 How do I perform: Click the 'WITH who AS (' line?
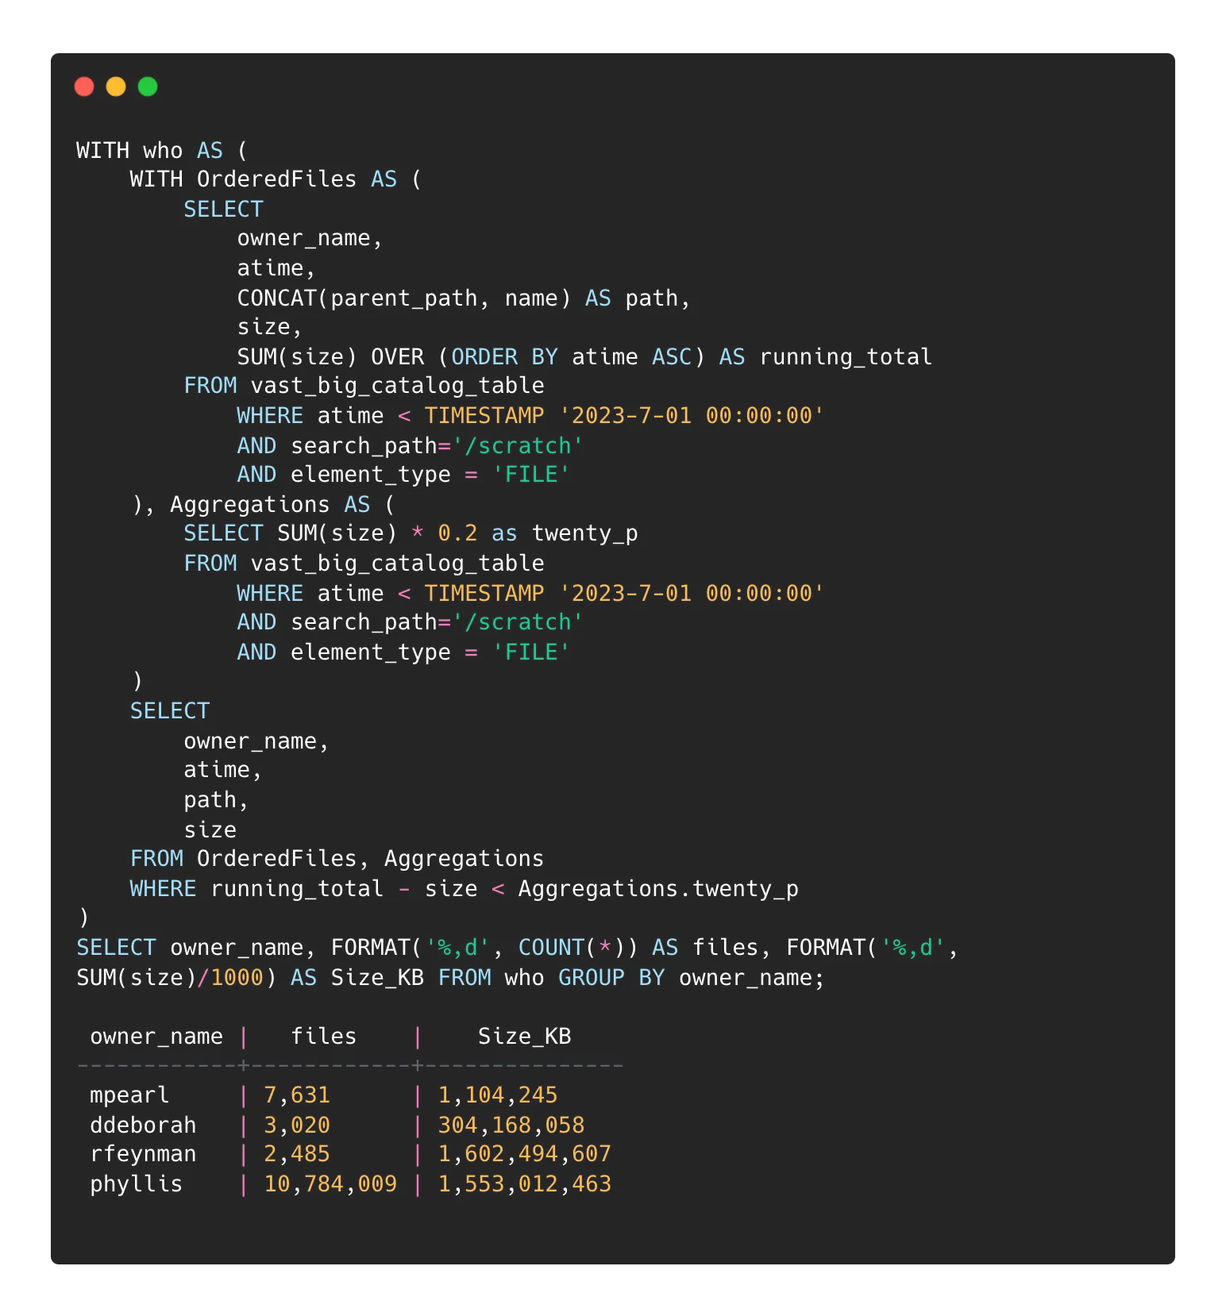(x=162, y=150)
